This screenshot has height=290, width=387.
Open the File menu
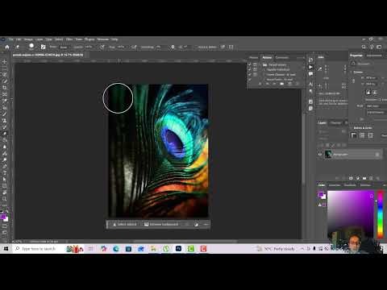point(11,39)
